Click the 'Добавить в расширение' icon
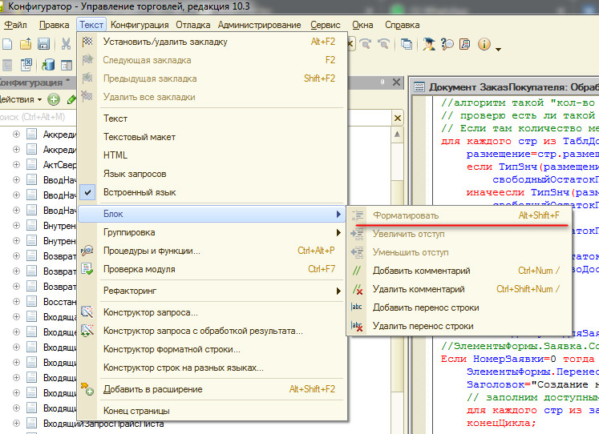Viewport: 599px width, 434px height. [88, 390]
